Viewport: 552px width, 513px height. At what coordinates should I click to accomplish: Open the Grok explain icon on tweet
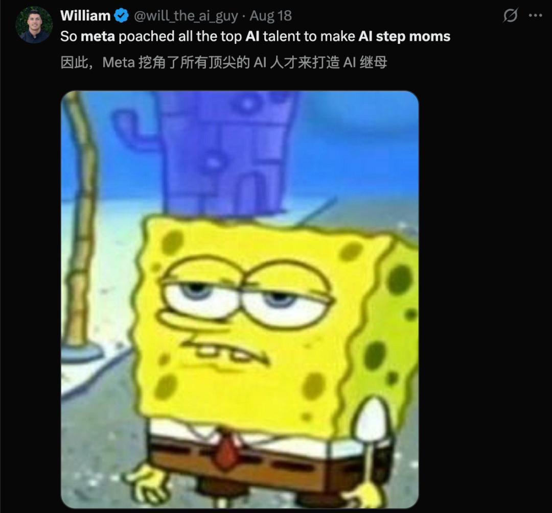[x=510, y=15]
